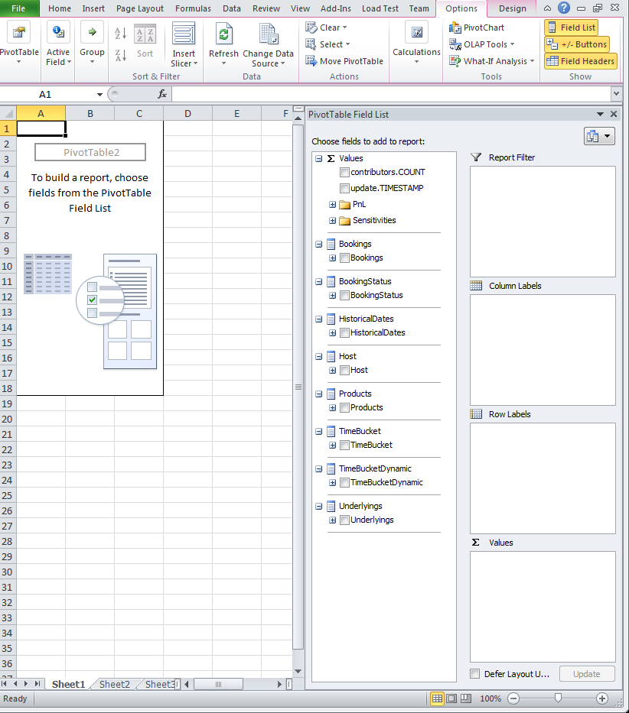Viewport: 629px width, 713px height.
Task: Expand the PnL field group
Action: click(331, 204)
